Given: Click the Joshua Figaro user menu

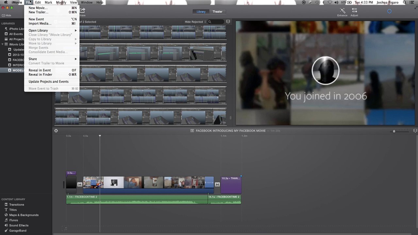Looking at the screenshot, I should pyautogui.click(x=387, y=2).
